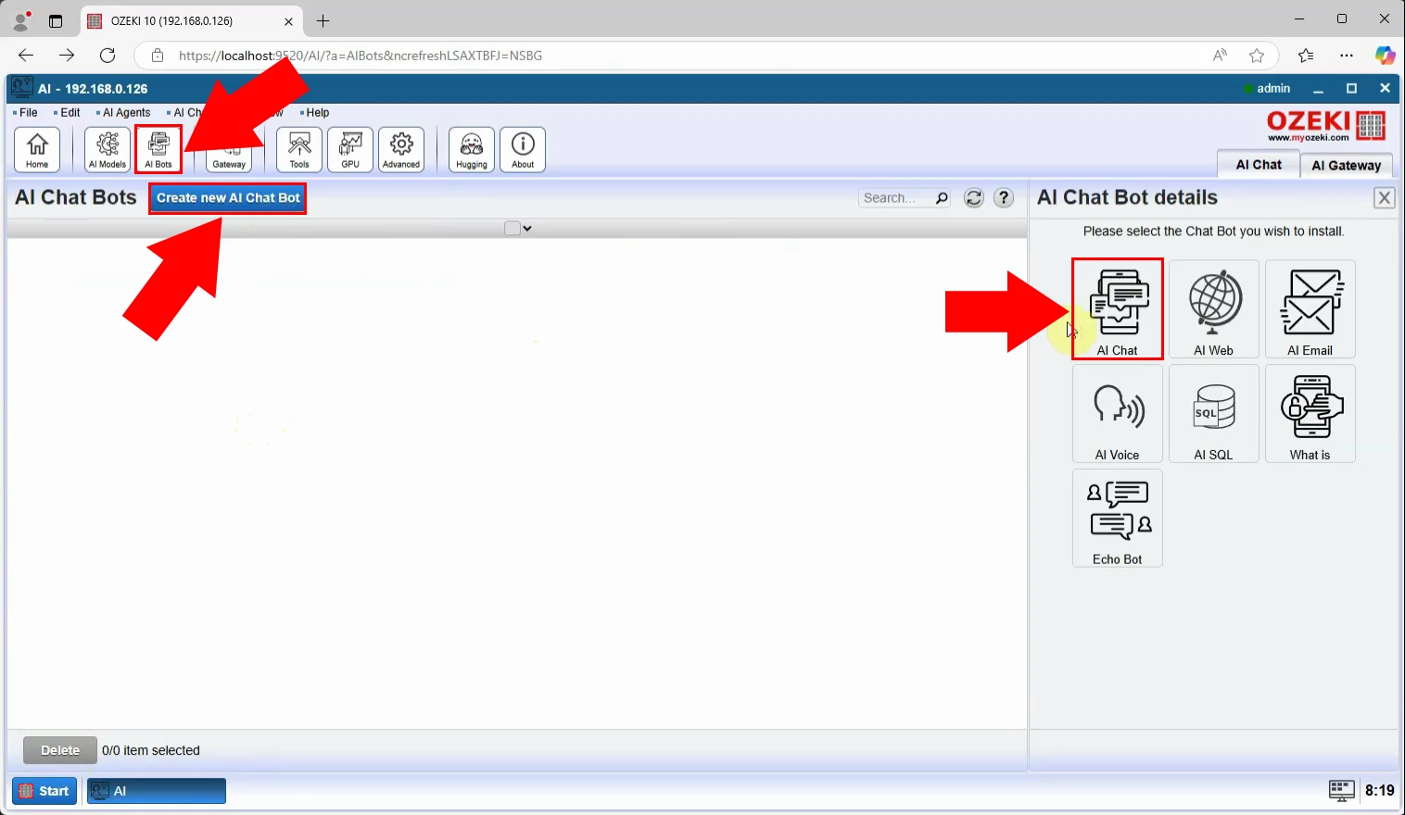Expand the list header dropdown arrow

click(x=527, y=229)
